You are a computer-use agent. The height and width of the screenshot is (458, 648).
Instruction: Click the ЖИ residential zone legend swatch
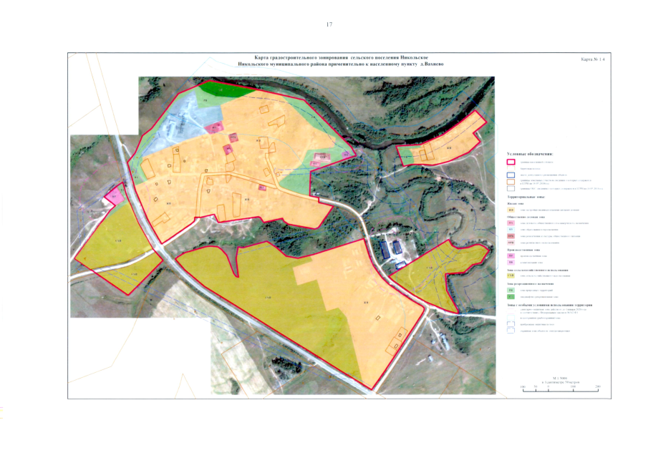(x=511, y=210)
